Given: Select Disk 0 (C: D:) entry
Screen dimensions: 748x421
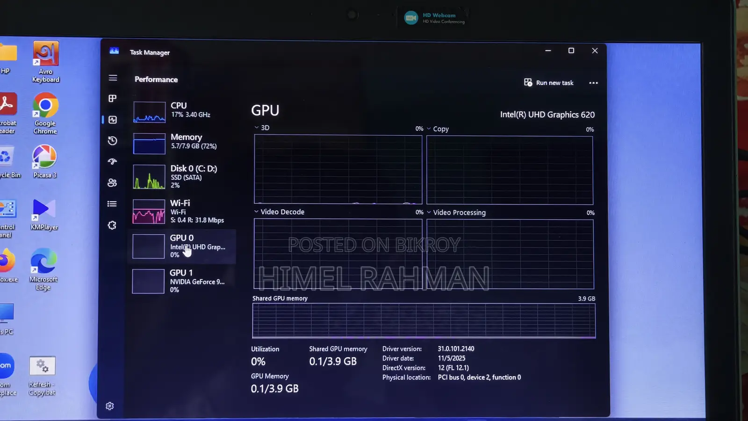Looking at the screenshot, I should (x=182, y=176).
